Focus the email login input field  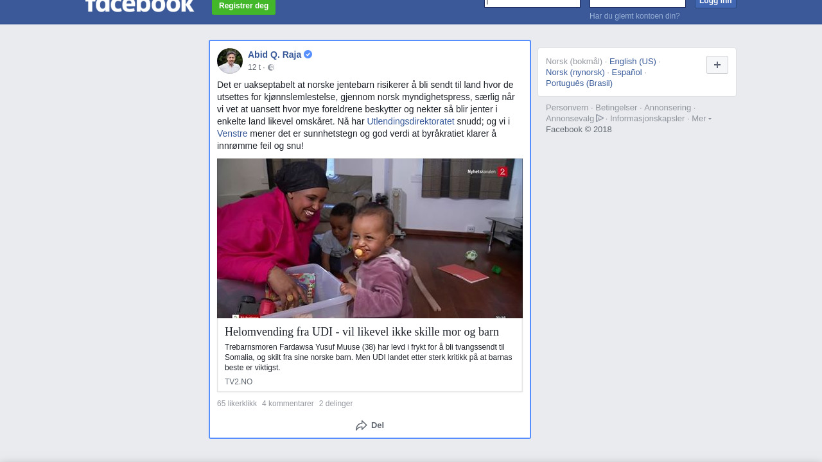(x=532, y=3)
